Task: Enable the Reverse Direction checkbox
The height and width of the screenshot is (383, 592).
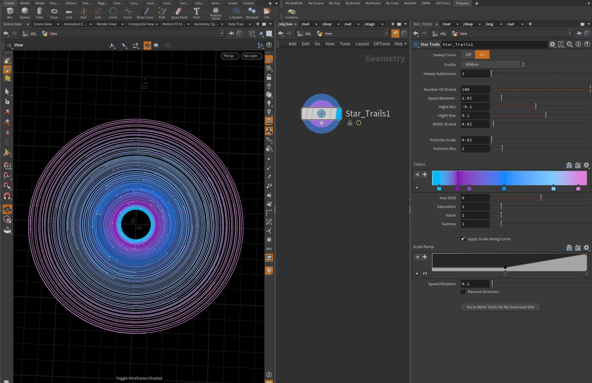Action: (463, 292)
